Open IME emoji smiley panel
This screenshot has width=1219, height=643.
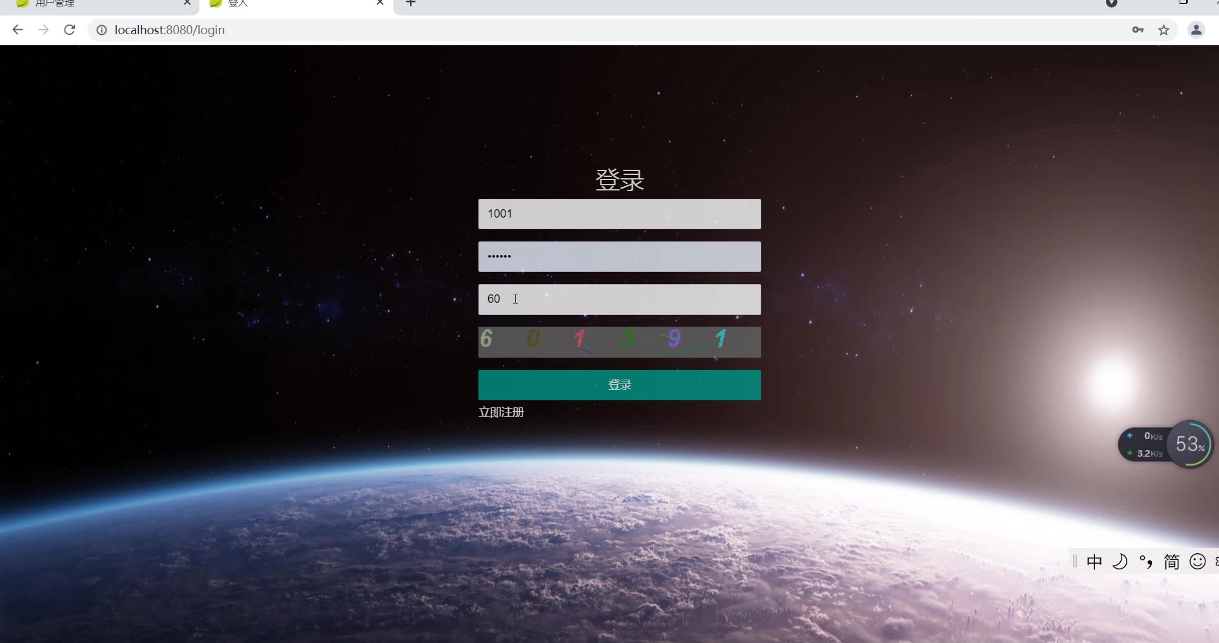click(1198, 562)
